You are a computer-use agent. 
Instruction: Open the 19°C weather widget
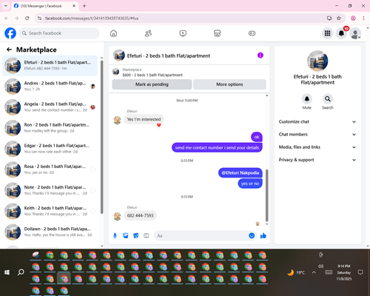[x=296, y=272]
